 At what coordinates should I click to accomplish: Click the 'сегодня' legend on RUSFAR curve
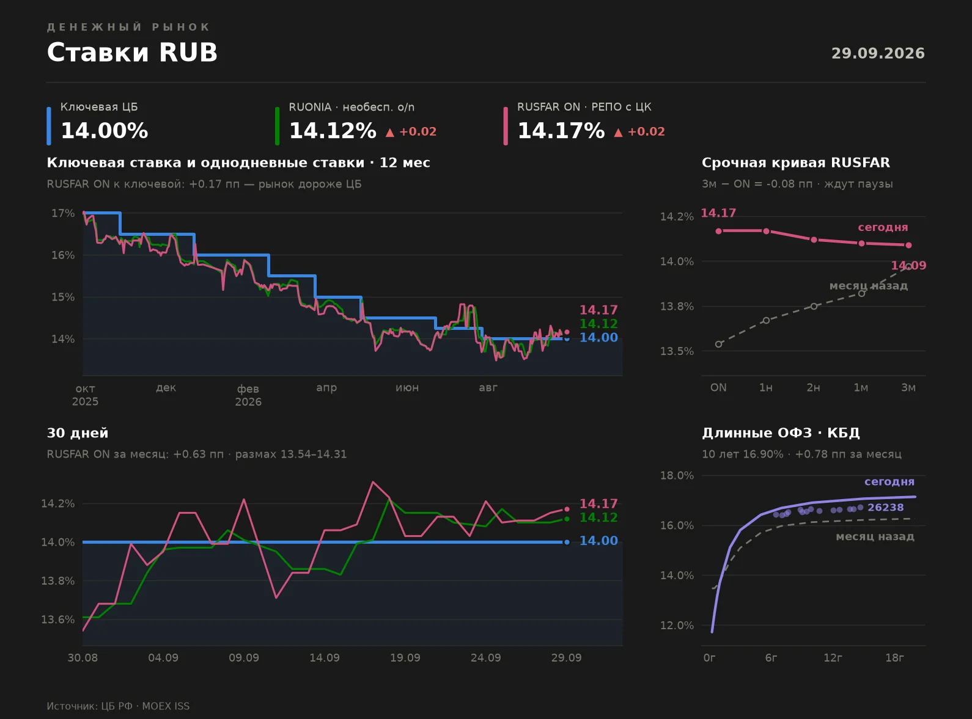click(x=883, y=227)
